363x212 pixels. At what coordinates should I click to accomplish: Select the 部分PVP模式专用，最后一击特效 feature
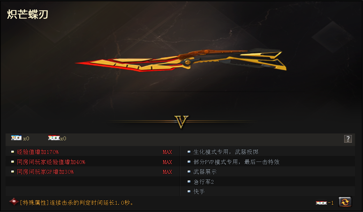(236, 162)
